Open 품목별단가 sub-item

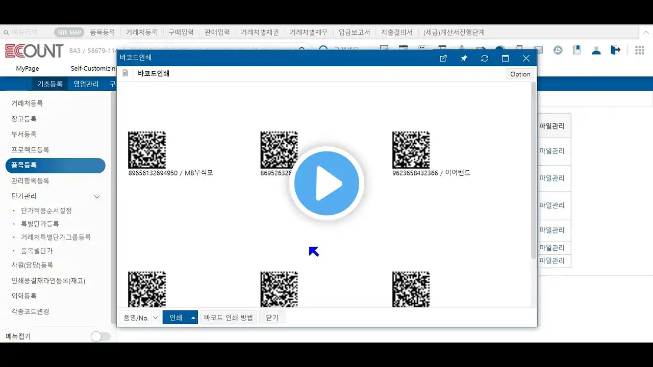[37, 251]
